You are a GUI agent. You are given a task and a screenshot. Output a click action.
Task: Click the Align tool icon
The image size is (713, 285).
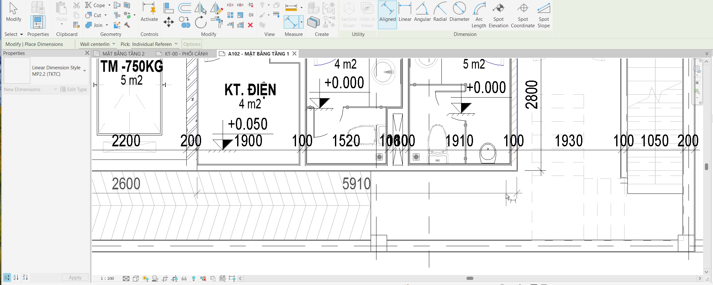pyautogui.click(x=168, y=8)
